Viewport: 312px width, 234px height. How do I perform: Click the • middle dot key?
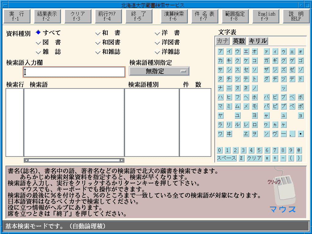click(x=301, y=134)
